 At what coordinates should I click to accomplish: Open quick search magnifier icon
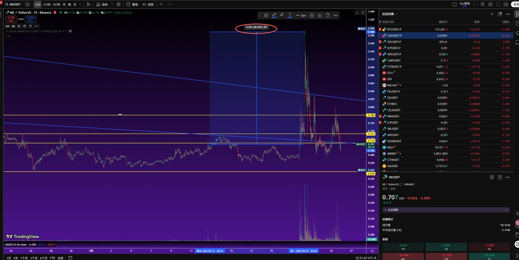coord(483,4)
